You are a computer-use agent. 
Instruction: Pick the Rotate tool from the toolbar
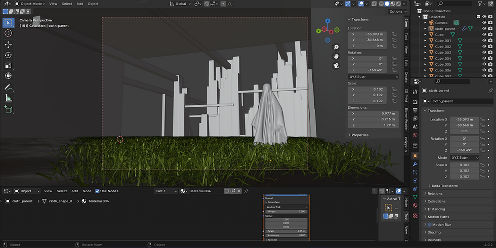coord(8,55)
